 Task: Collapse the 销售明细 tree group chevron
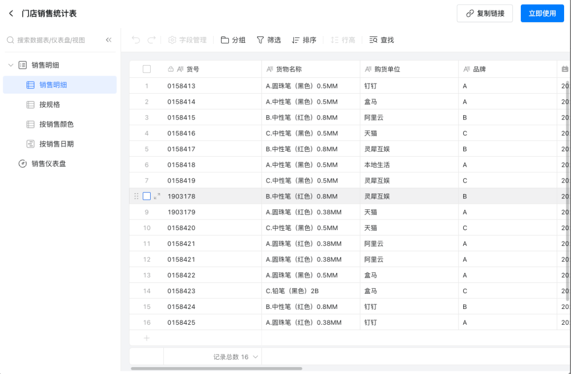pyautogui.click(x=11, y=66)
